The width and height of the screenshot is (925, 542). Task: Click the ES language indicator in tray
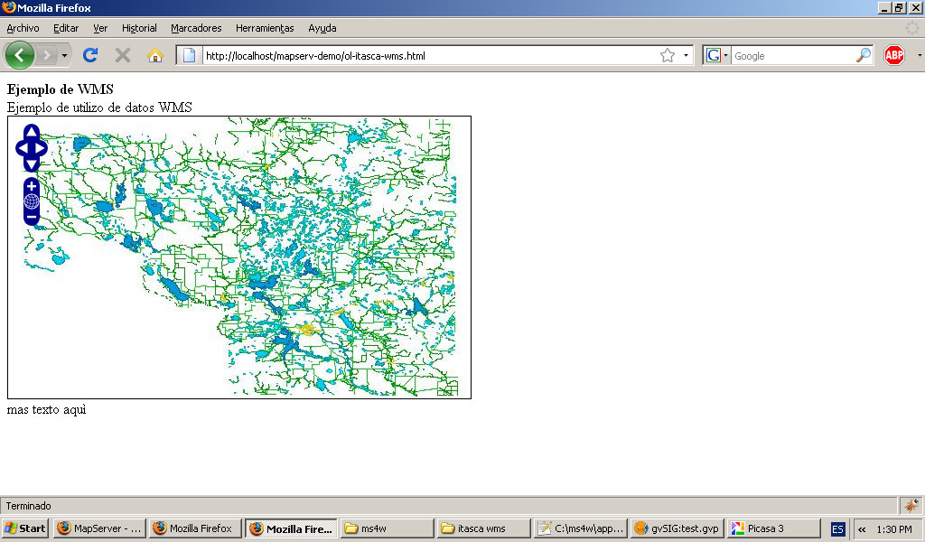[837, 529]
